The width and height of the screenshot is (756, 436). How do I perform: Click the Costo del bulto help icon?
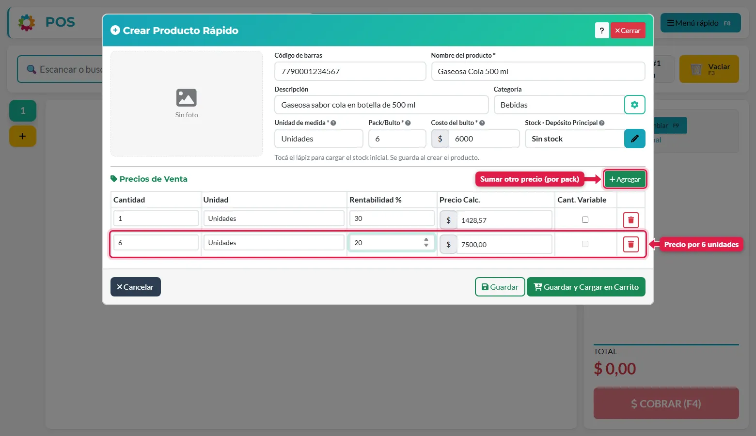482,123
